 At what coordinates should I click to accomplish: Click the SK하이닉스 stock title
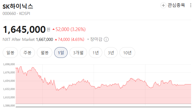click(x=18, y=6)
